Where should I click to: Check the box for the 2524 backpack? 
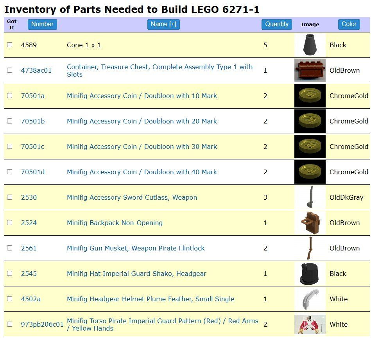[10, 223]
